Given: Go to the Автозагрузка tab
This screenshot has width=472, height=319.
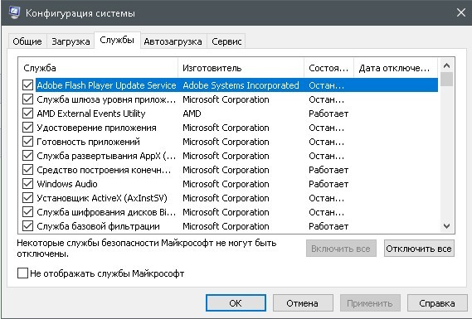Looking at the screenshot, I should (x=173, y=41).
